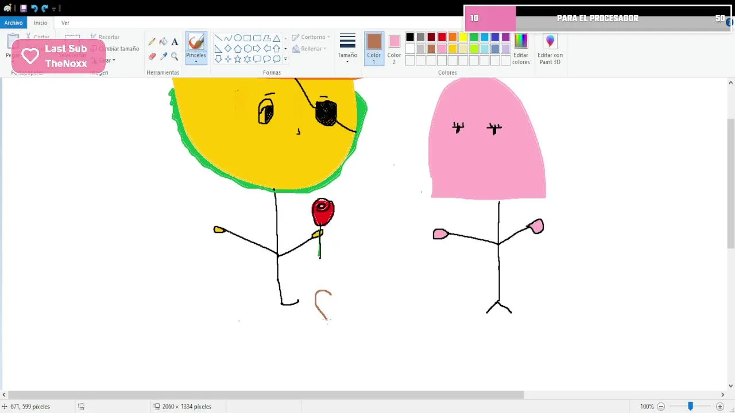Viewport: 735px width, 413px height.
Task: Choose the Curve shape
Action: tap(228, 38)
